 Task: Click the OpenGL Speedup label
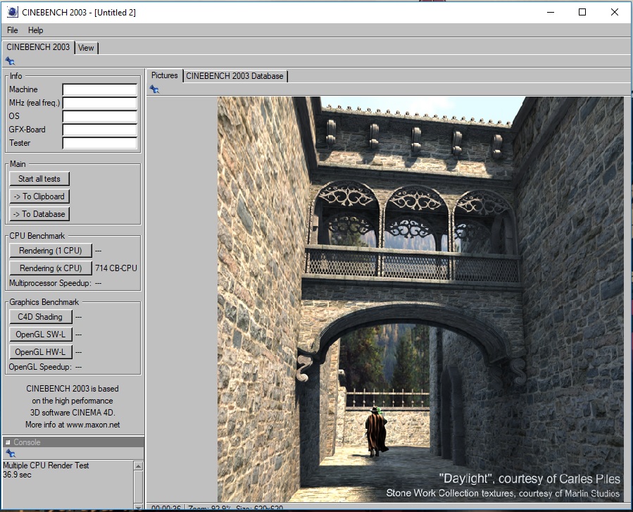tap(40, 367)
